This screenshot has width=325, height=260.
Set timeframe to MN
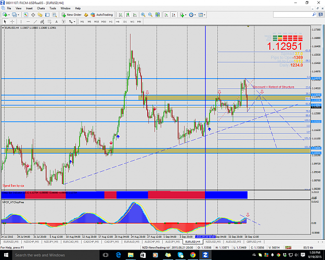click(139, 21)
